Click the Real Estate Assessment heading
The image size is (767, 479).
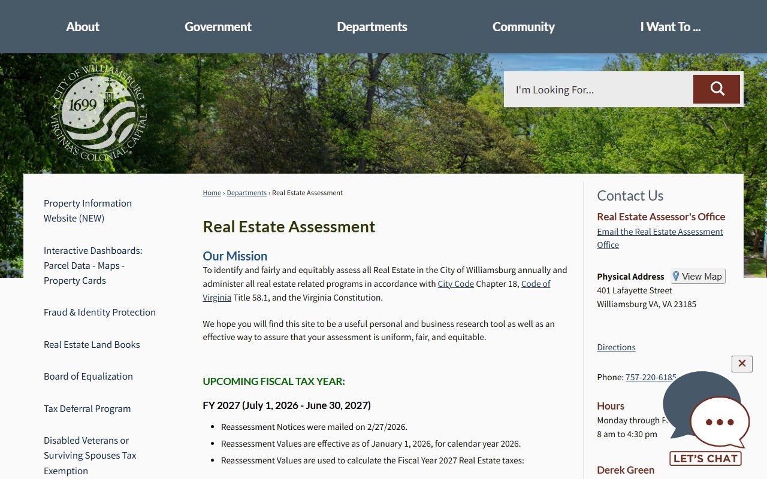click(289, 226)
